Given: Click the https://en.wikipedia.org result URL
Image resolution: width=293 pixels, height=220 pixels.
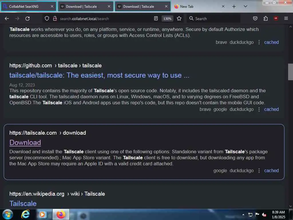Looking at the screenshot, I should click(57, 194).
